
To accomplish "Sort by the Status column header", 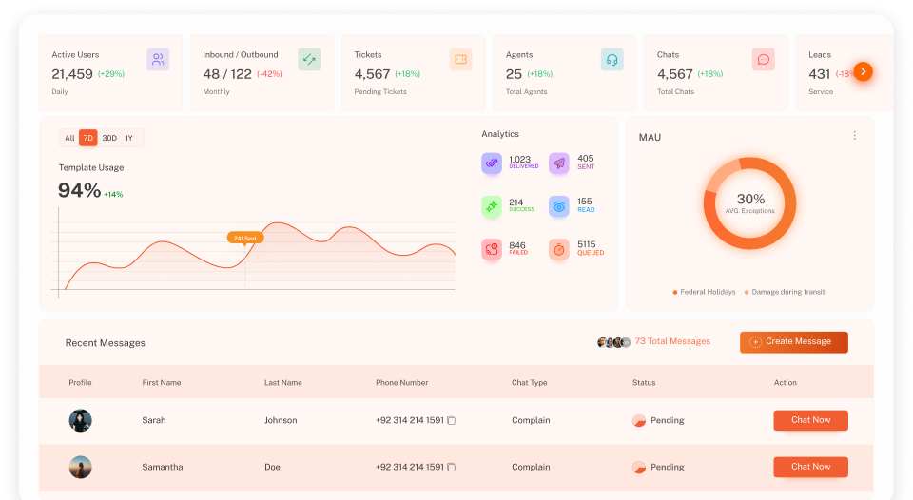I will [x=644, y=383].
